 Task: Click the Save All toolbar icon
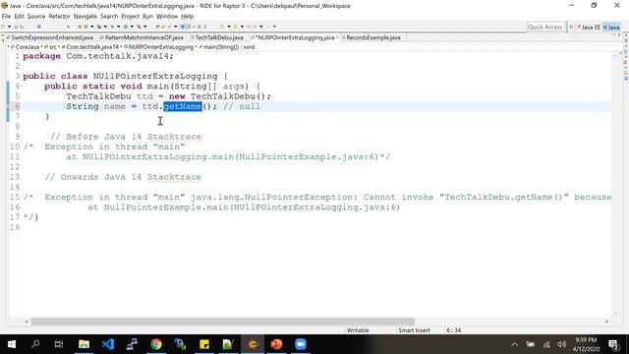22,27
